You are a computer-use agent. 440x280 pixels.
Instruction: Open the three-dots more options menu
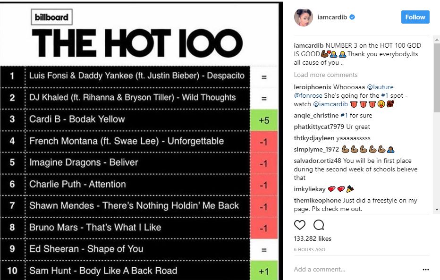click(426, 269)
